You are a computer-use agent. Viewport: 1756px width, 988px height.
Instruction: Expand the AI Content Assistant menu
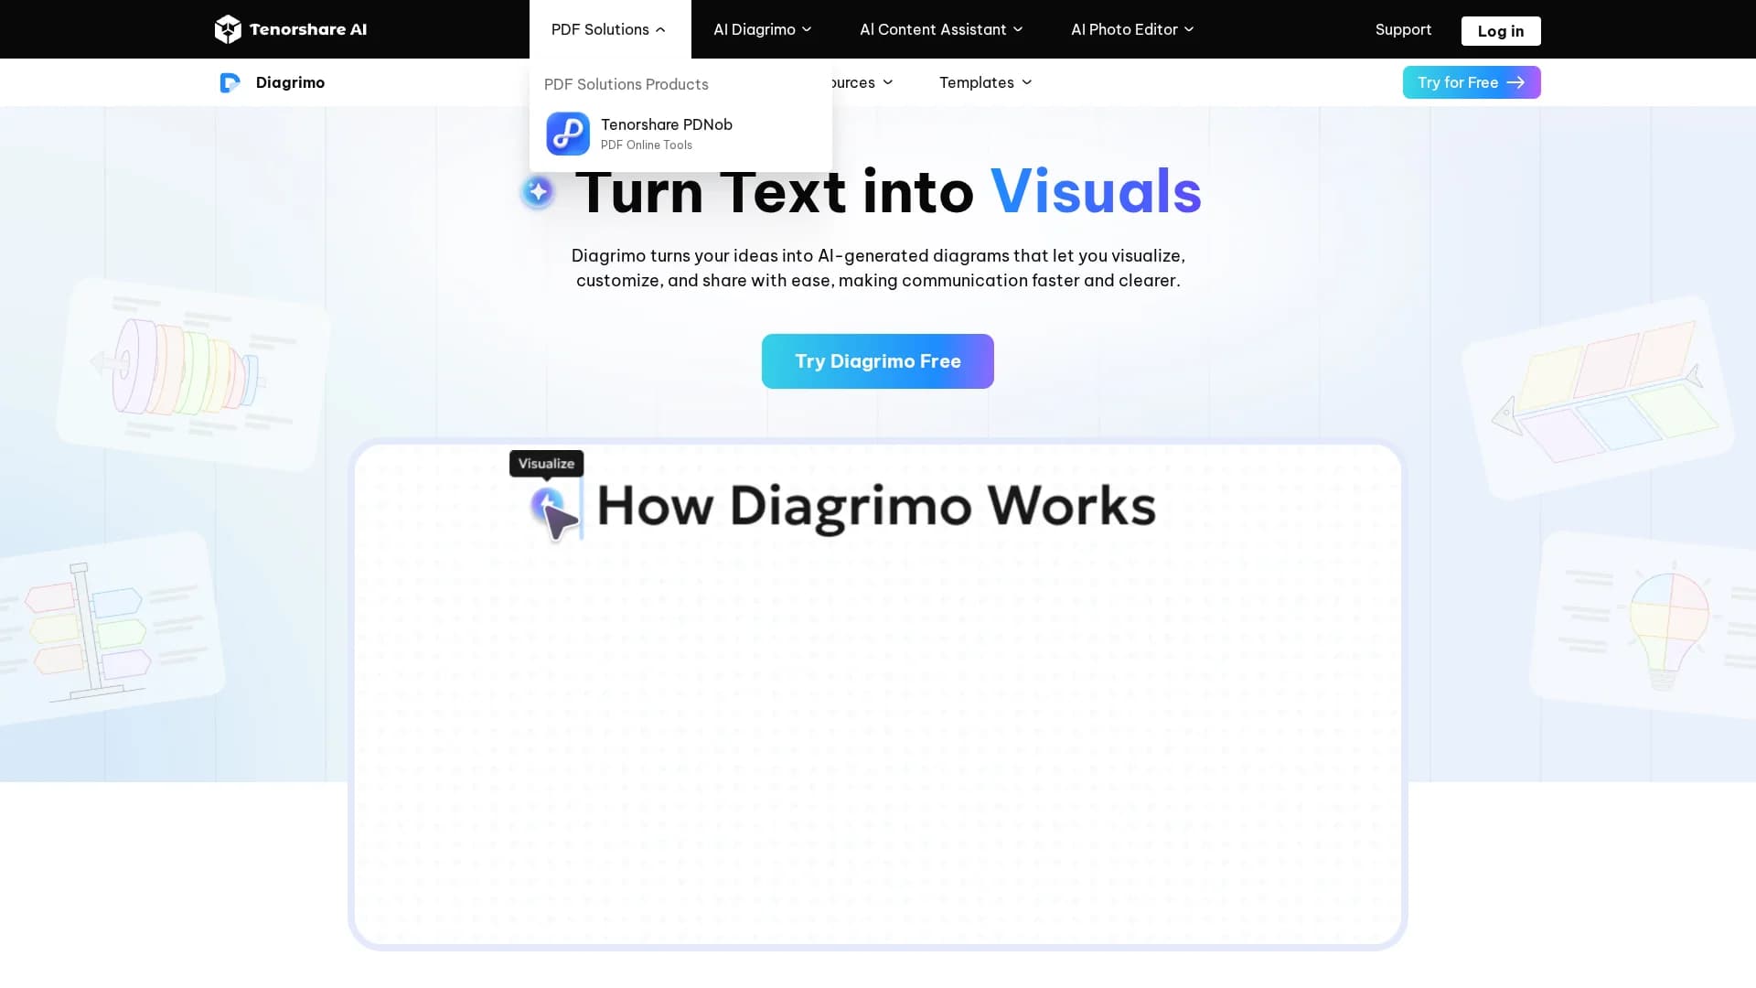point(941,29)
